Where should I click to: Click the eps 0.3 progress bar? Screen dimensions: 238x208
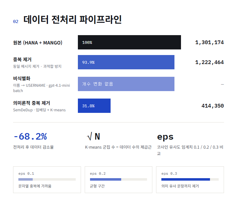point(190,179)
